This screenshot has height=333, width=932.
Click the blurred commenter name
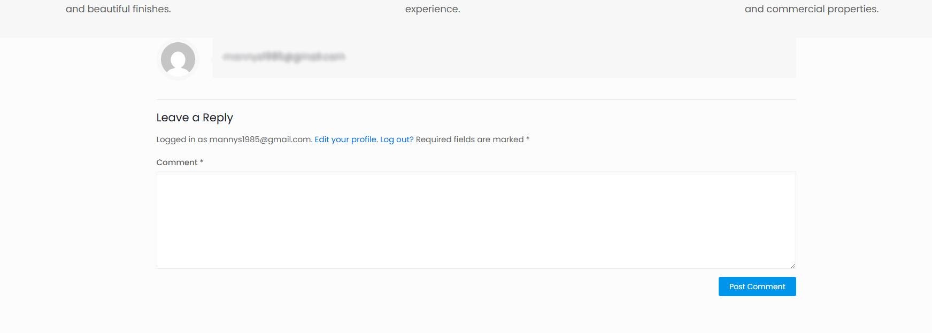tap(283, 57)
